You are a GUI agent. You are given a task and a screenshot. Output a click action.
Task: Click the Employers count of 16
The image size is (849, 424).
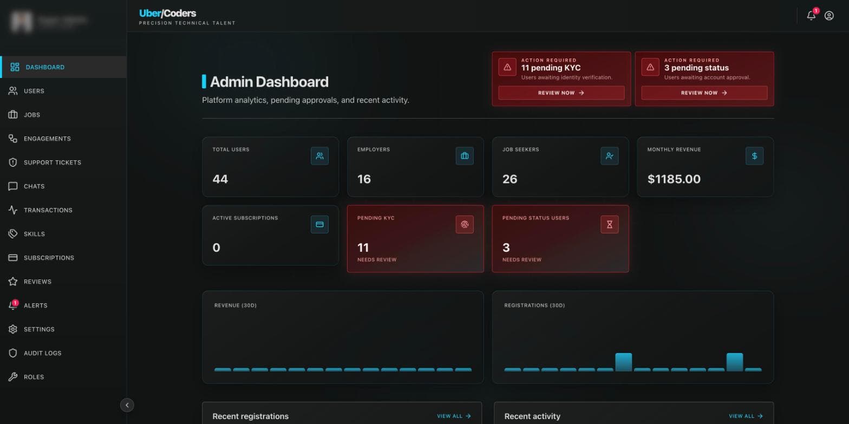coord(364,179)
